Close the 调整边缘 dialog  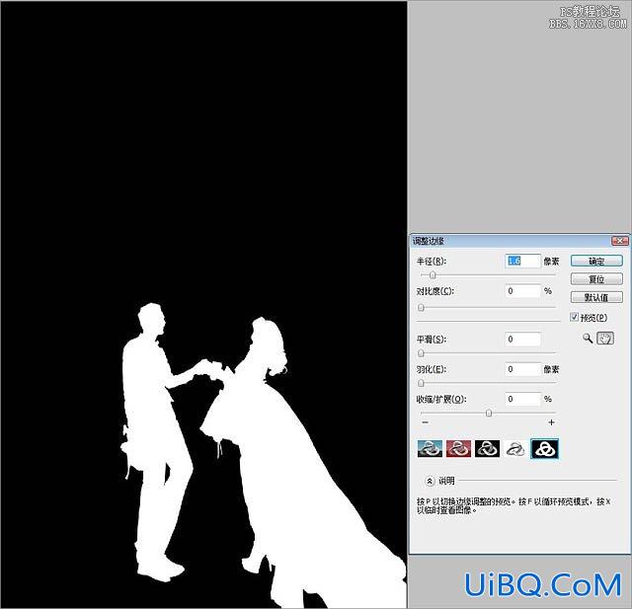tap(620, 241)
